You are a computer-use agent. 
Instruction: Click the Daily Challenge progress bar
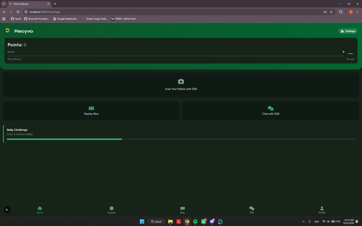(x=181, y=139)
